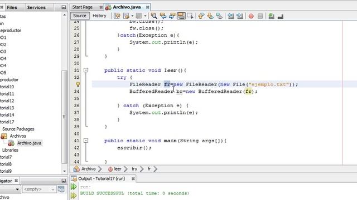Screen dimensions: 357x200
Task: Select leer in breadcrumb bar
Action: pyautogui.click(x=118, y=169)
